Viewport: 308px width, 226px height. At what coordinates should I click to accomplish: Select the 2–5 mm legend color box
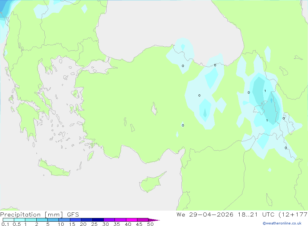click(x=42, y=220)
